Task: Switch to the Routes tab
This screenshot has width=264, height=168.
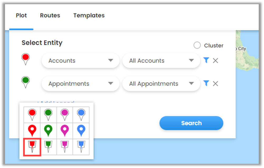Action: click(x=50, y=16)
